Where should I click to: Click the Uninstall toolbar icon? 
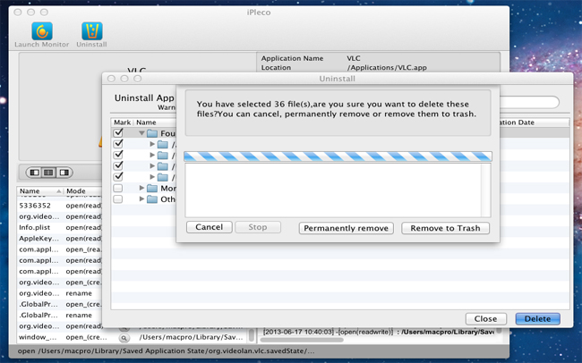click(90, 32)
